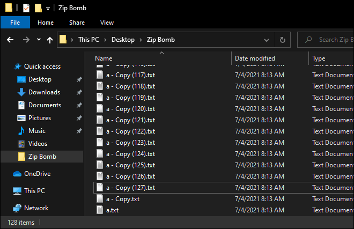Select file a - Copy (119).txt

[x=131, y=98]
